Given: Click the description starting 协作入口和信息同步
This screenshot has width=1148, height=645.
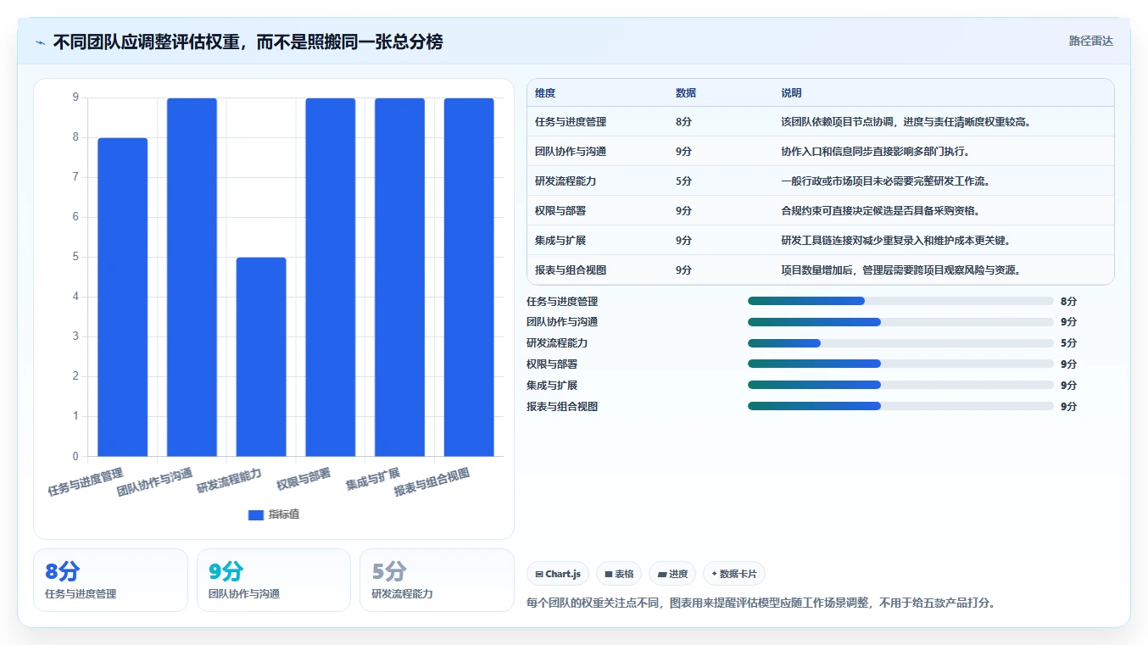Looking at the screenshot, I should (875, 152).
